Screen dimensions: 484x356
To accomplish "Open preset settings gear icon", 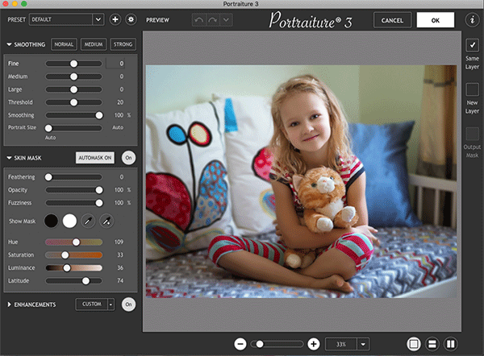I will 131,19.
